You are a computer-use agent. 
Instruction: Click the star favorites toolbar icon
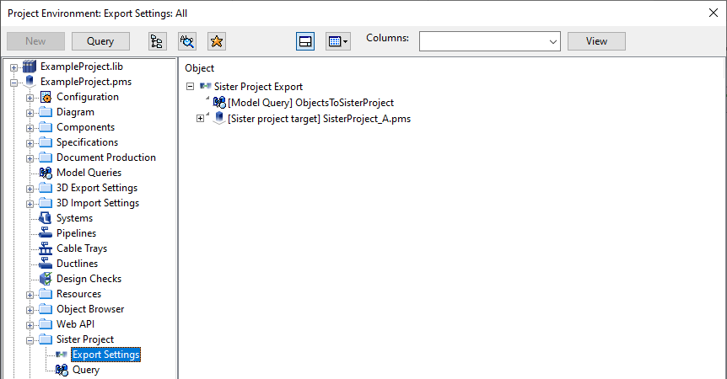pyautogui.click(x=217, y=40)
